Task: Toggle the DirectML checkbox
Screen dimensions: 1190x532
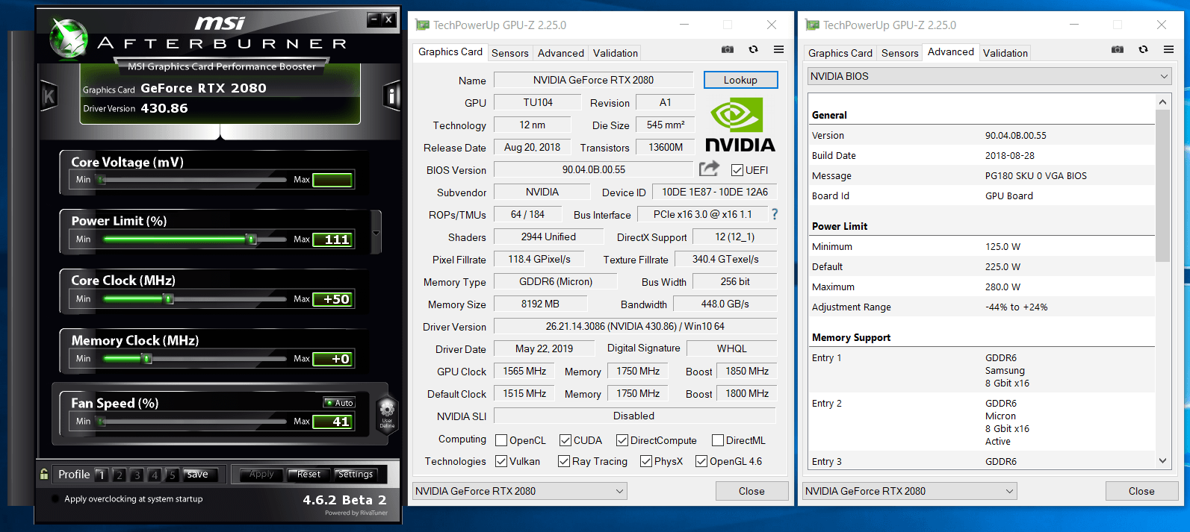Action: pos(718,440)
